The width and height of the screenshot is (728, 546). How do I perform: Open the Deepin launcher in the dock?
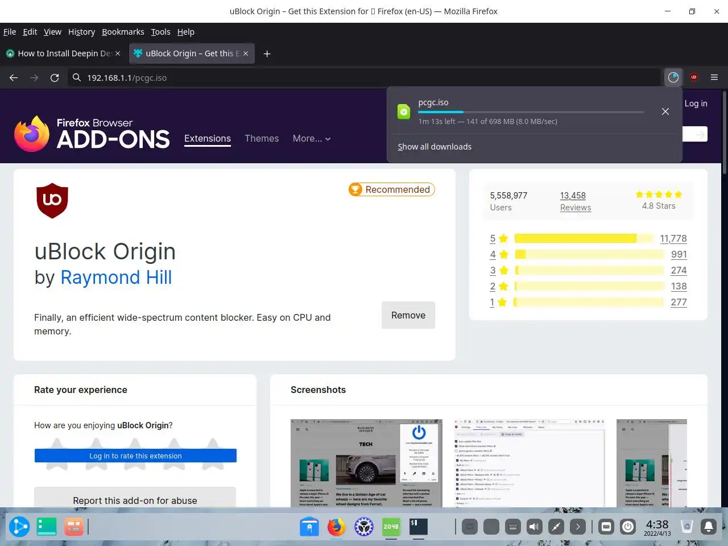[x=19, y=527]
